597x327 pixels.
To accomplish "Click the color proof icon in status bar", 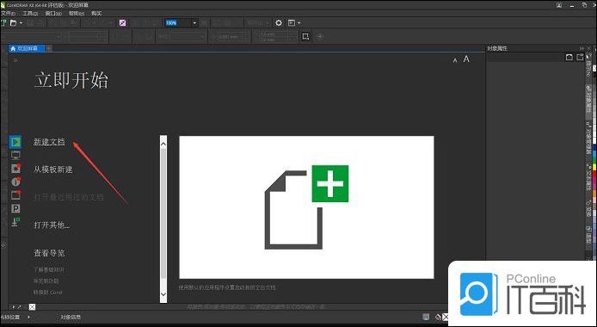I will click(427, 317).
